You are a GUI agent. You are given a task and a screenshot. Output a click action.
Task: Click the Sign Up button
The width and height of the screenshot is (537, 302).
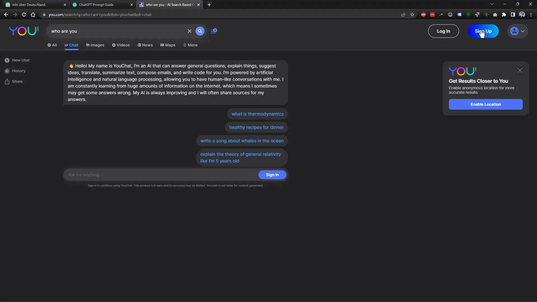point(483,31)
